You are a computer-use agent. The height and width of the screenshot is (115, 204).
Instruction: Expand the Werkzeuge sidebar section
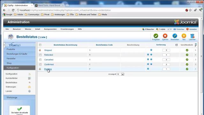pos(19,97)
